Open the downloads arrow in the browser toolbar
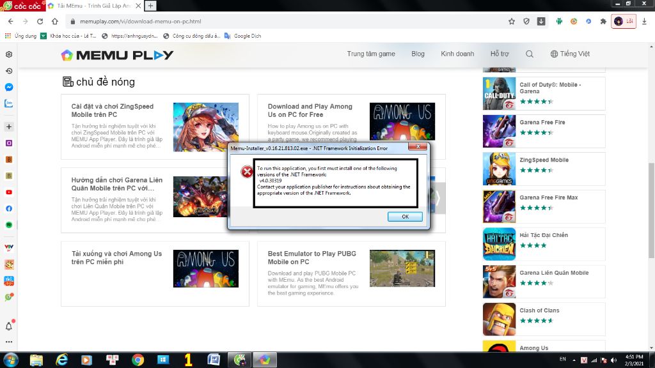 (x=644, y=21)
